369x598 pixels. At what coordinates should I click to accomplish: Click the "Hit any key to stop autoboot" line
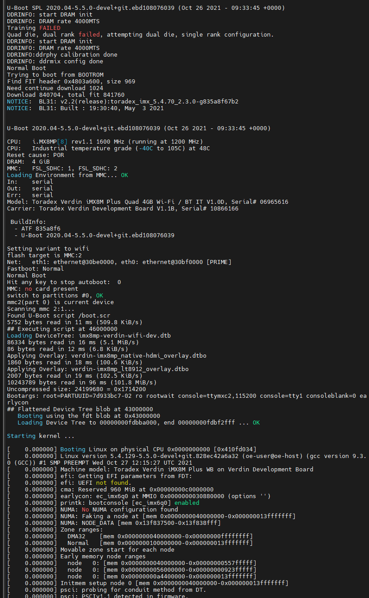point(64,282)
